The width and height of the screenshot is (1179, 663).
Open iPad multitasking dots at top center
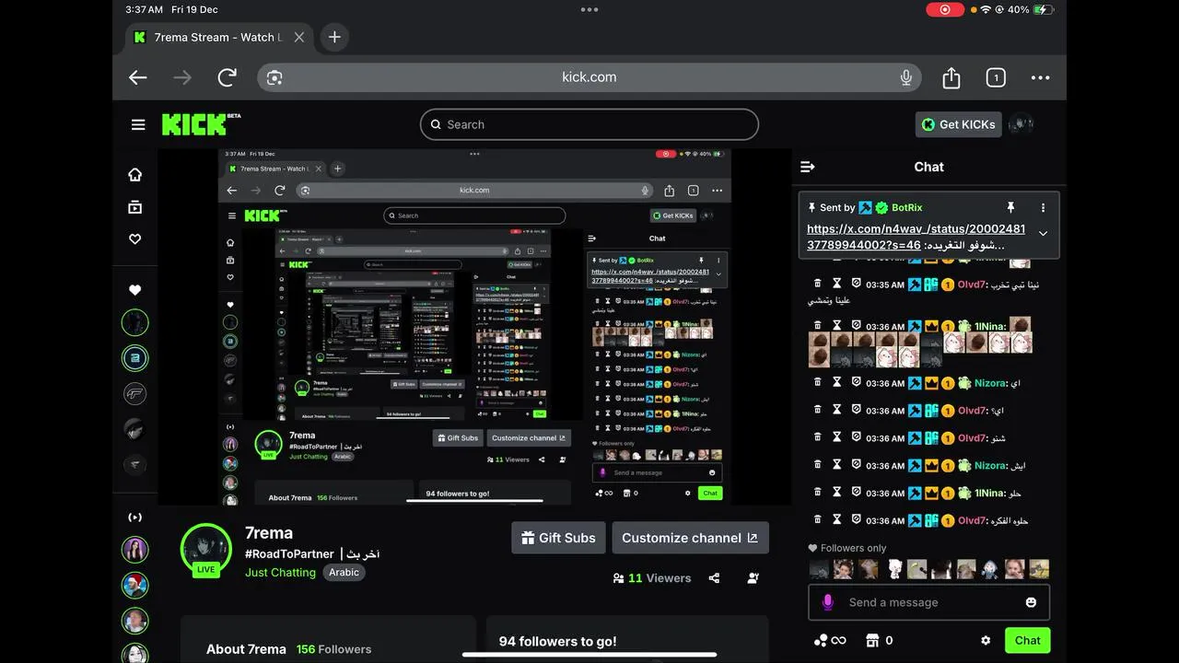[589, 9]
